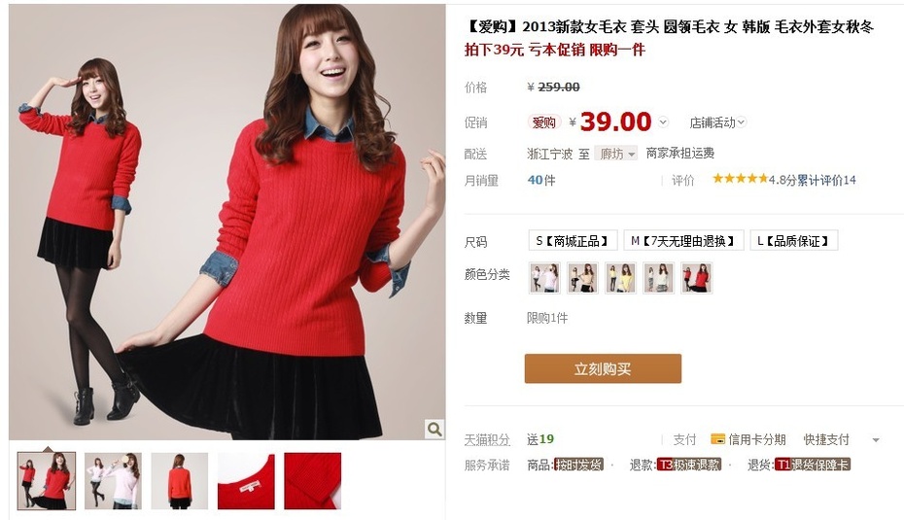Click the T1 退货保障卡 badge
The image size is (904, 520).
pos(813,465)
